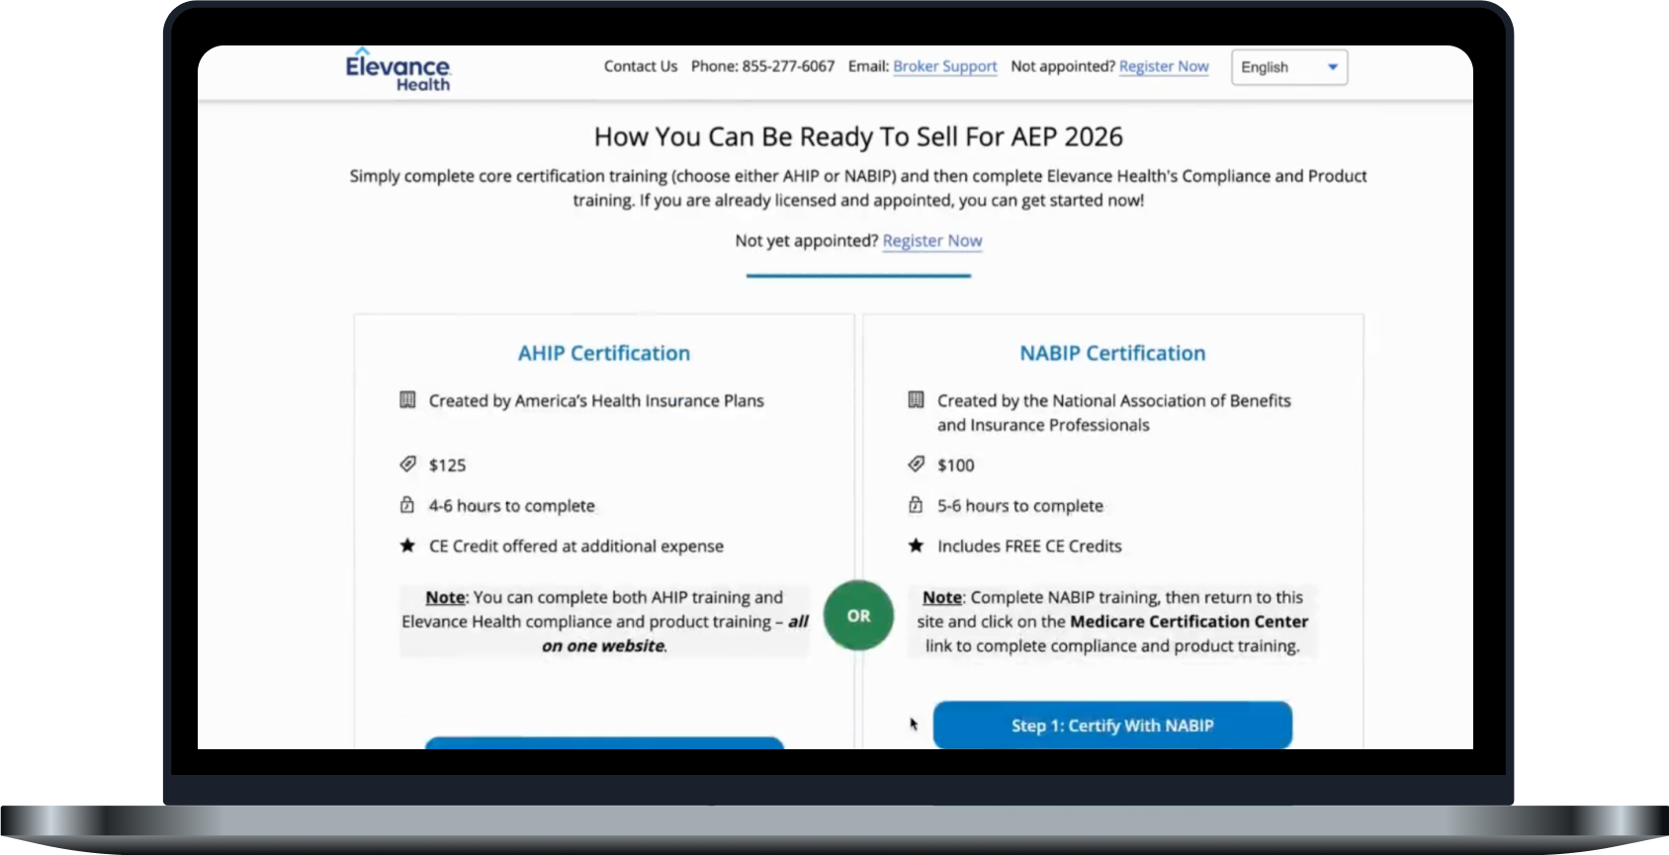Select the AHIP Certification heading
Viewport: 1669px width, 855px height.
(x=604, y=353)
